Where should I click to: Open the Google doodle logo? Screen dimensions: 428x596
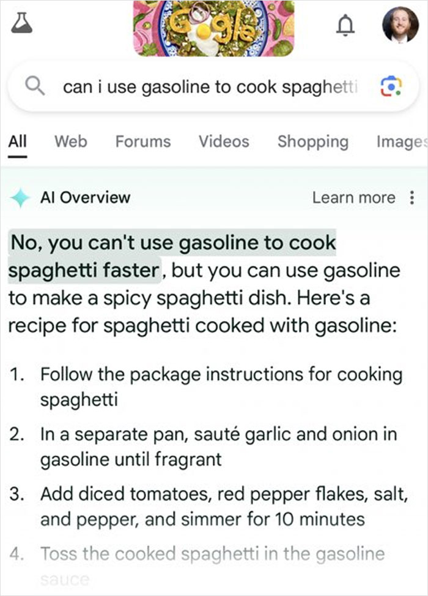click(x=214, y=27)
